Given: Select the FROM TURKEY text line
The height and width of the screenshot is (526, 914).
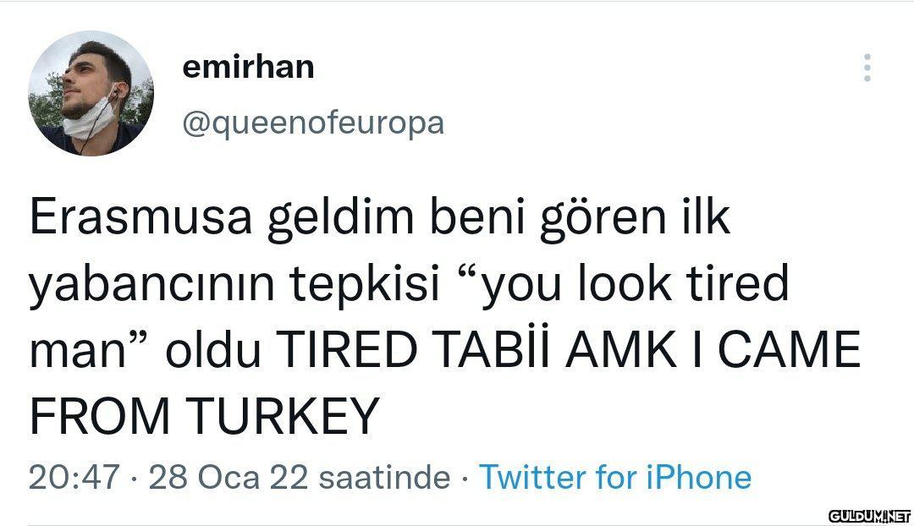Looking at the screenshot, I should click(x=203, y=416).
